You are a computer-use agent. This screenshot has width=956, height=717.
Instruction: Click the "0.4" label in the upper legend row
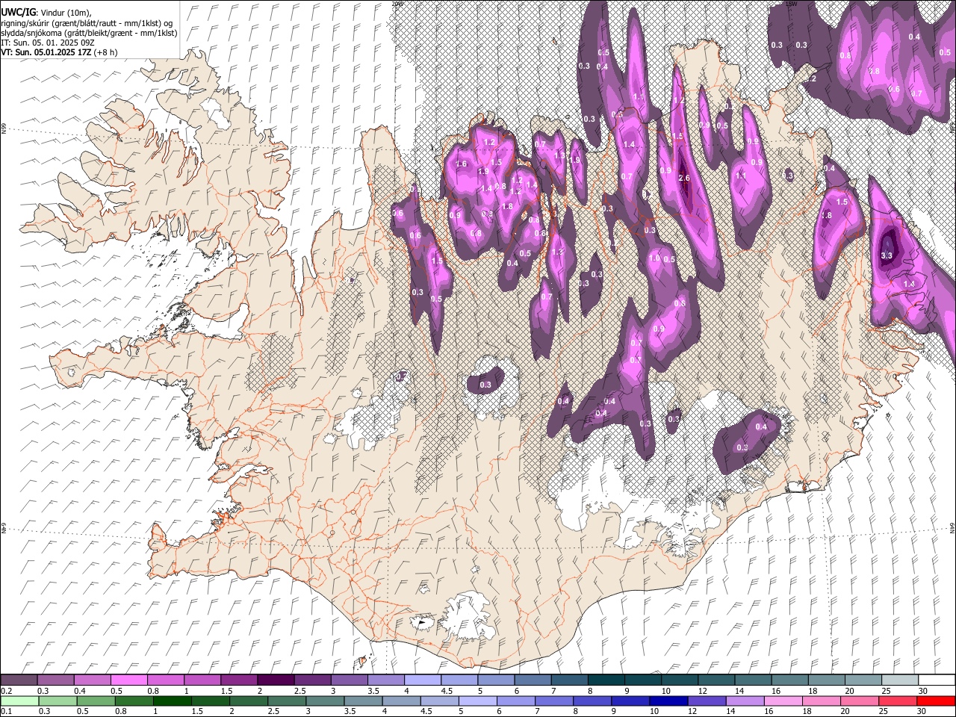tap(80, 691)
